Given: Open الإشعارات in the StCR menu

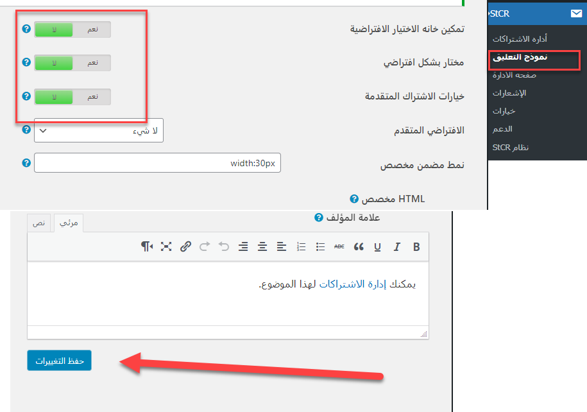Looking at the screenshot, I should [509, 93].
